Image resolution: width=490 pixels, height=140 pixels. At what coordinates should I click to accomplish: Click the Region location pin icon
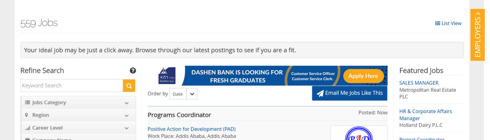point(27,115)
